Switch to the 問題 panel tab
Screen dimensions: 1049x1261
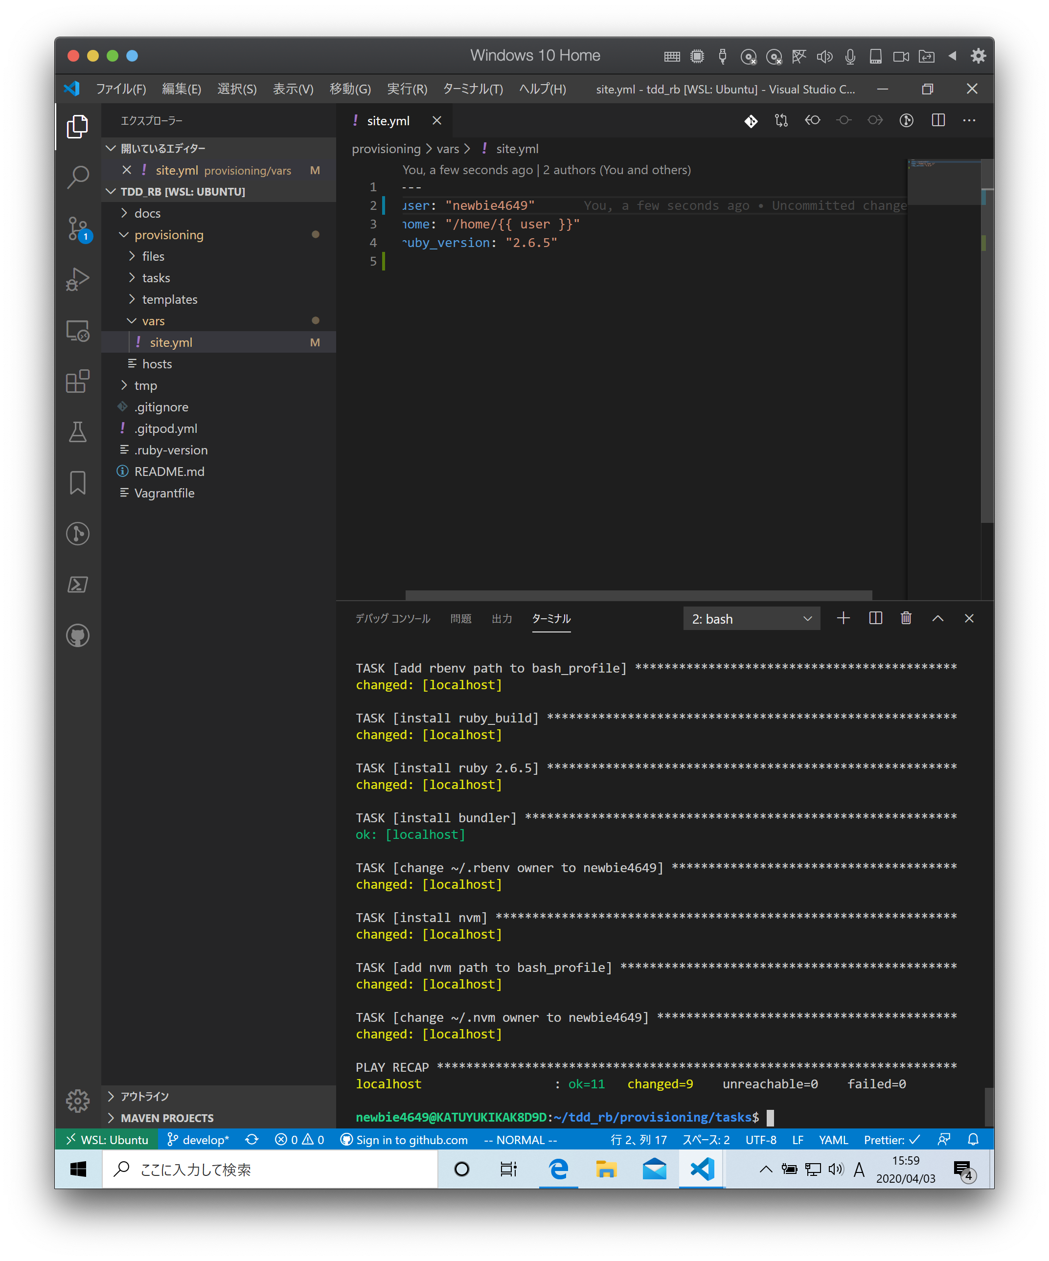tap(461, 618)
